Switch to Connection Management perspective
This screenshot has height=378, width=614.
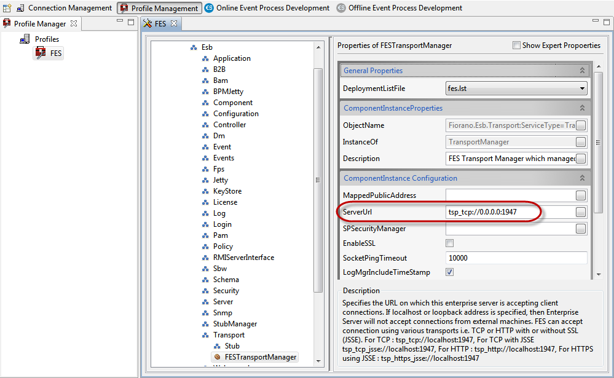click(x=64, y=8)
